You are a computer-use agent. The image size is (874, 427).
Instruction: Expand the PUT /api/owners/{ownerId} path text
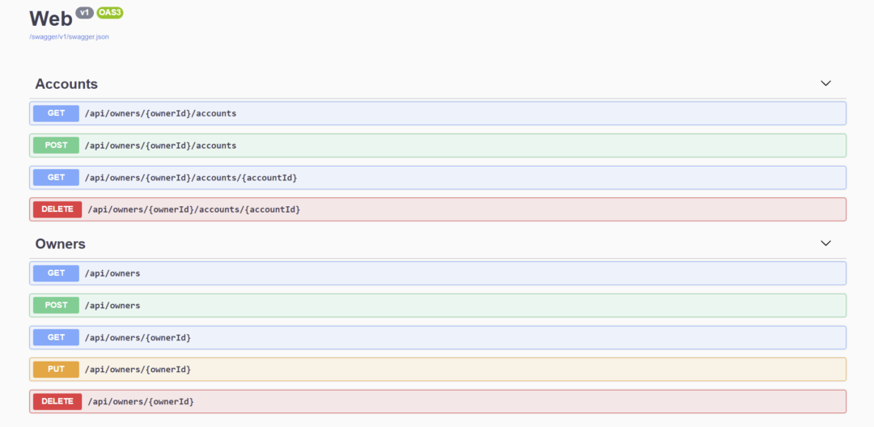coord(138,370)
